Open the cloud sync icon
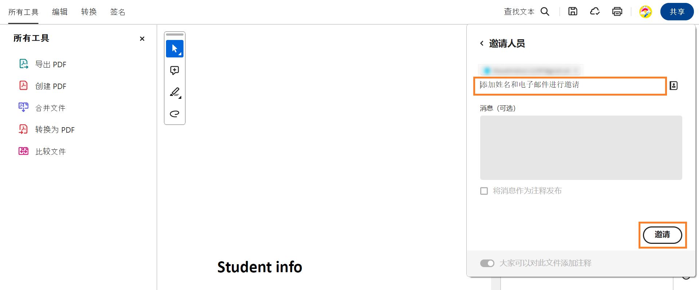This screenshot has height=290, width=699. [x=595, y=12]
